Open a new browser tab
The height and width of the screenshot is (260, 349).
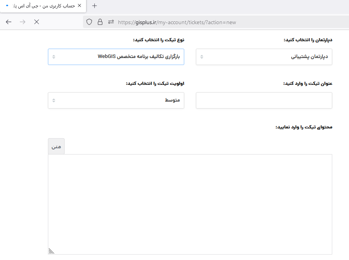coord(94,6)
